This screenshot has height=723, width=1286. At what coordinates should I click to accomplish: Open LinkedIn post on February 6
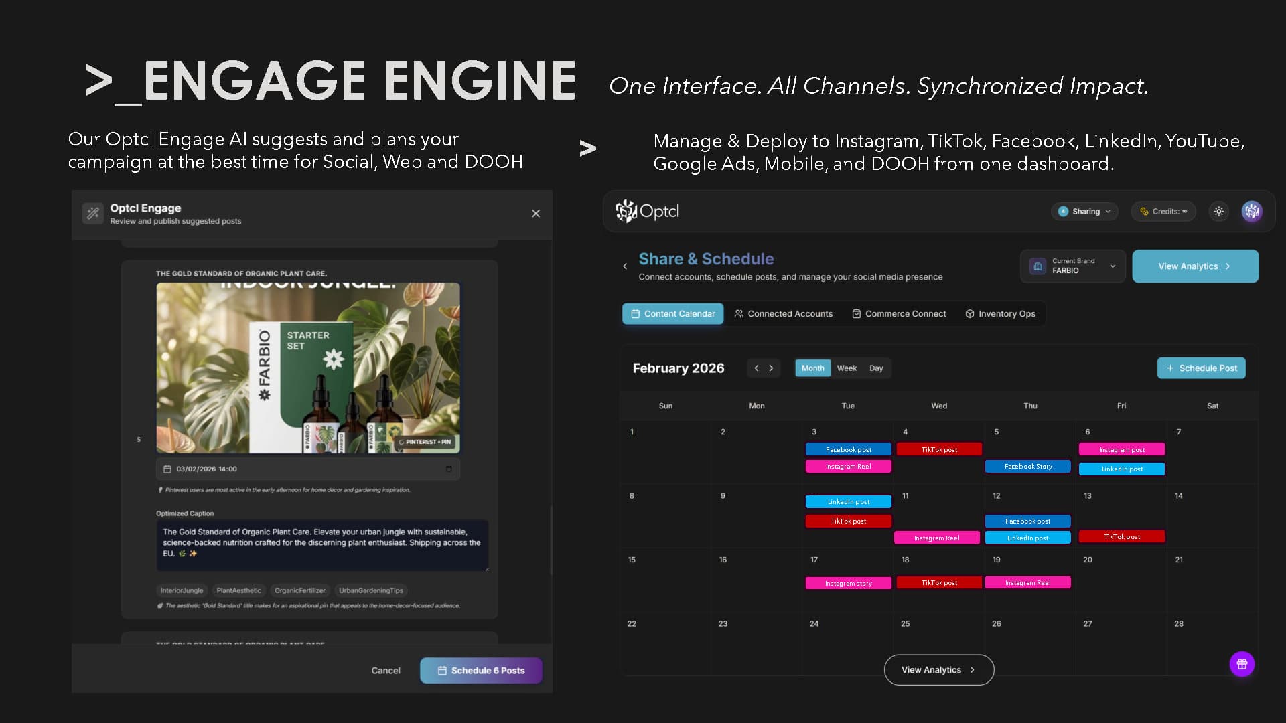tap(1122, 469)
